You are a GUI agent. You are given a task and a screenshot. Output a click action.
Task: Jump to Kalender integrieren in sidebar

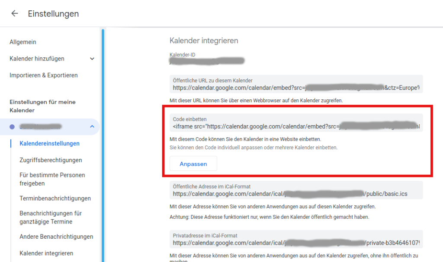tap(46, 253)
